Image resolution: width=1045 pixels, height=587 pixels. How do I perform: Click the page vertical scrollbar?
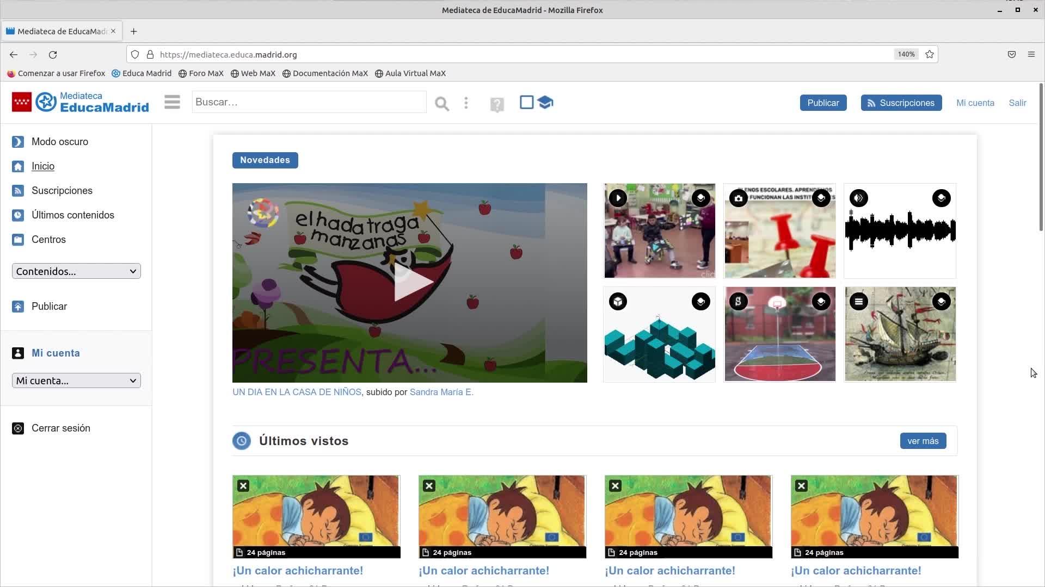pos(1041,158)
